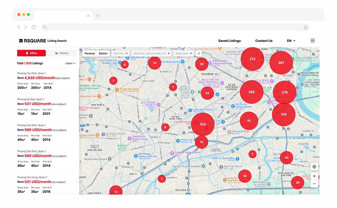
Task: Switch to Office listings toggle
Action: pos(31,53)
